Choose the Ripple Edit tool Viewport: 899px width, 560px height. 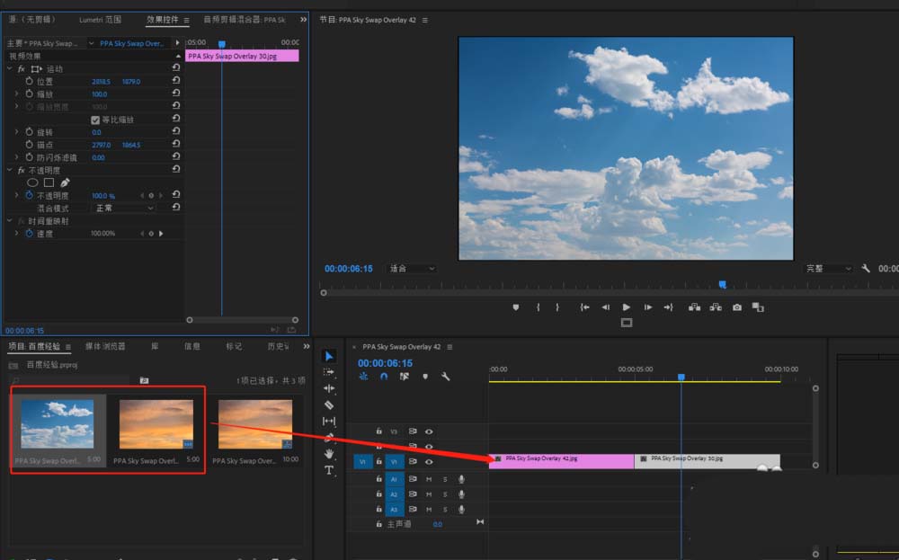pos(329,388)
